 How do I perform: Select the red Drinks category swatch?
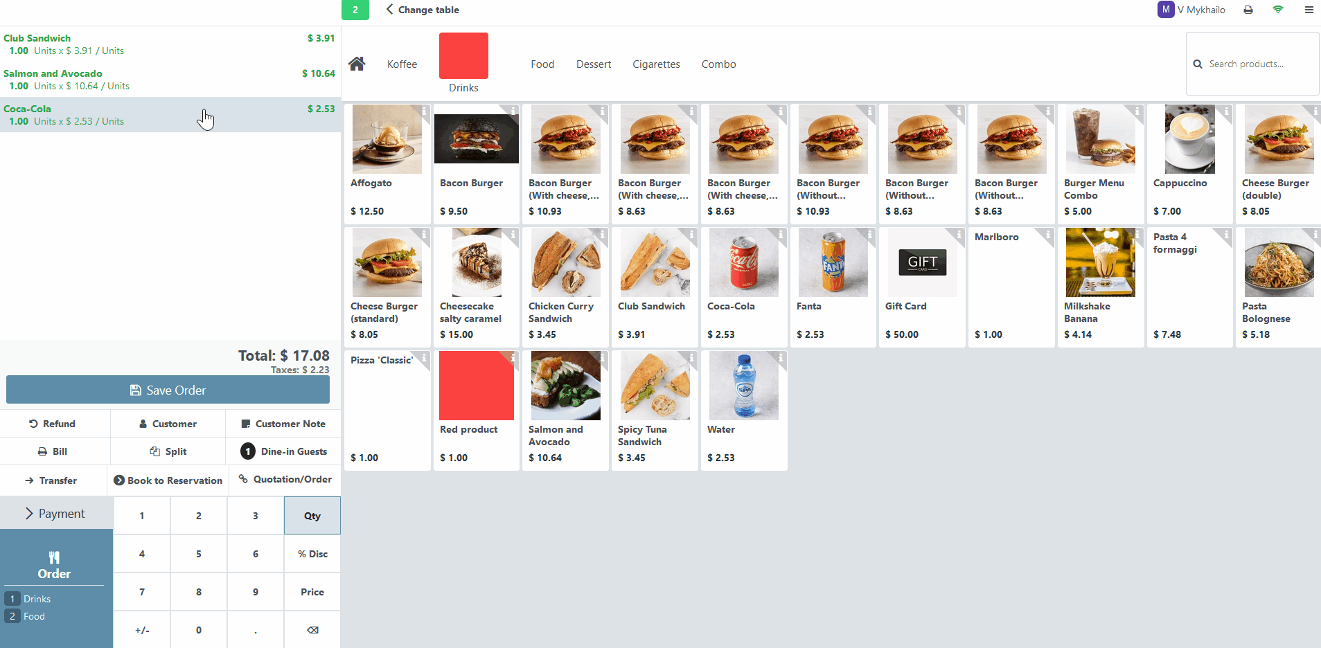point(463,55)
